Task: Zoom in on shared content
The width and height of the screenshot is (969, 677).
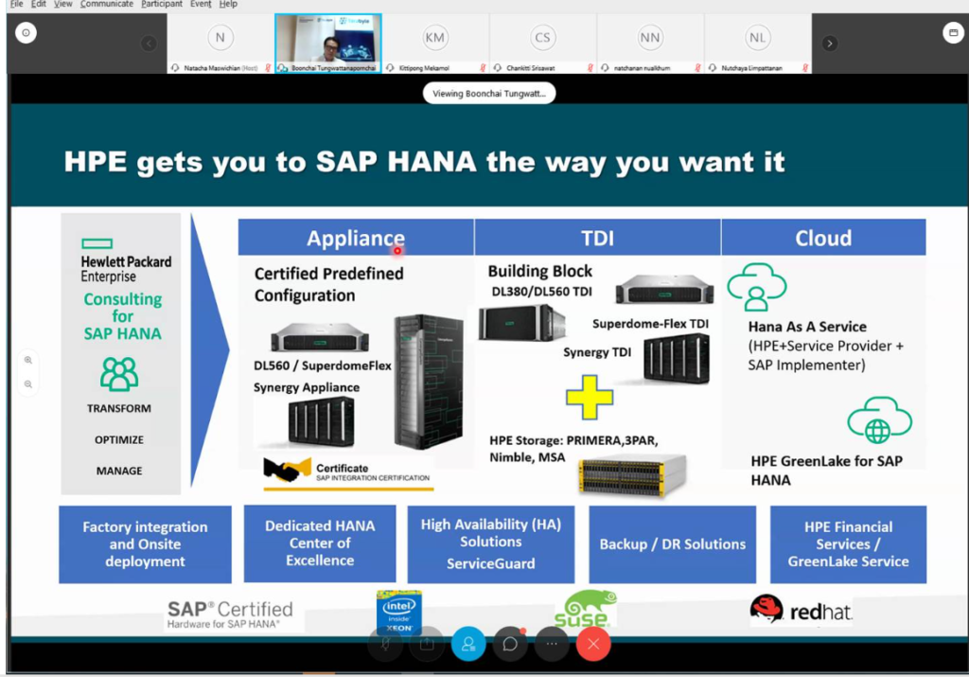Action: pos(28,360)
